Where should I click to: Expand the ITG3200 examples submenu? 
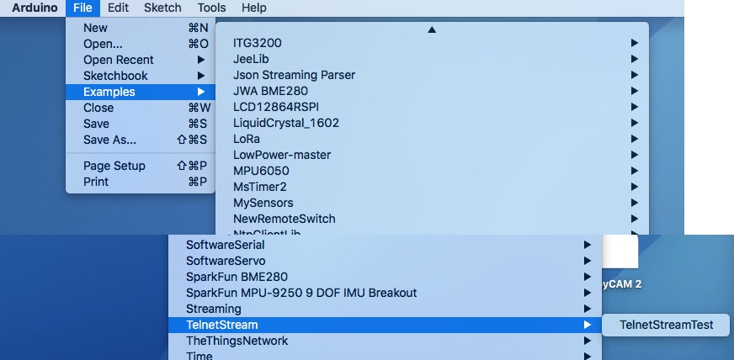[257, 43]
